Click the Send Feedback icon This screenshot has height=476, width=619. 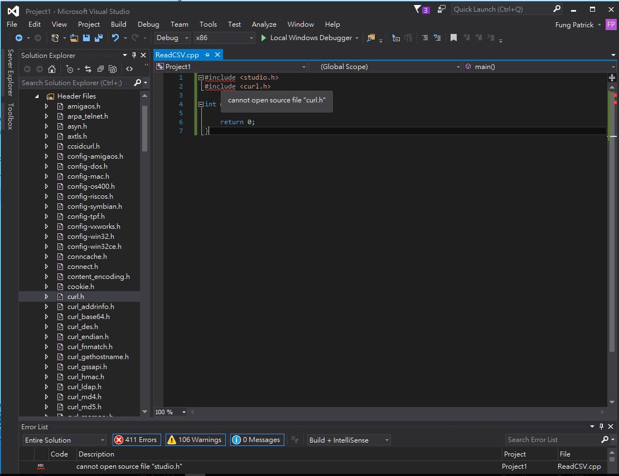pos(441,9)
